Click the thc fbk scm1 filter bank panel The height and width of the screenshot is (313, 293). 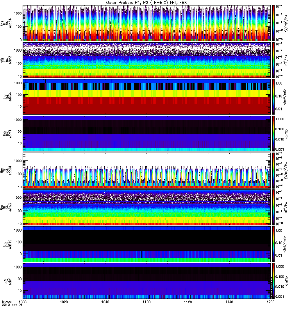[147, 281]
